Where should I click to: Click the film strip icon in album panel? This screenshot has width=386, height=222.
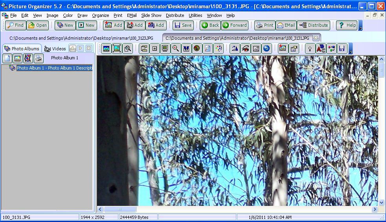pos(28,58)
